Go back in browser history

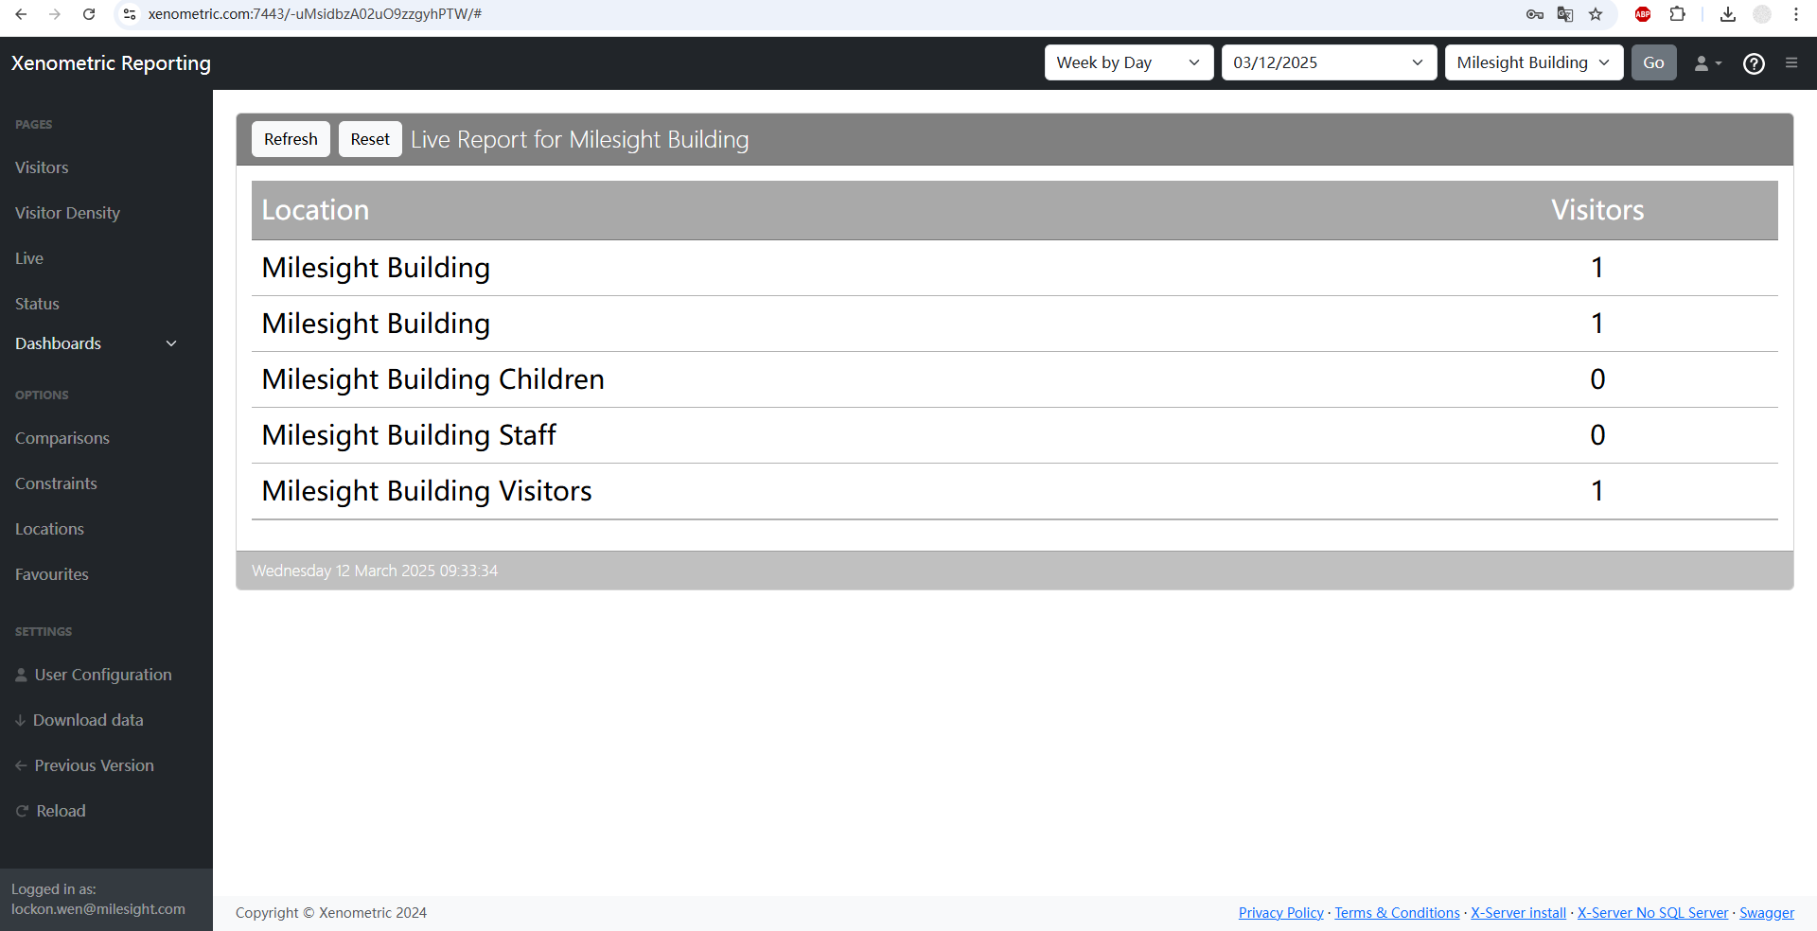pyautogui.click(x=21, y=14)
